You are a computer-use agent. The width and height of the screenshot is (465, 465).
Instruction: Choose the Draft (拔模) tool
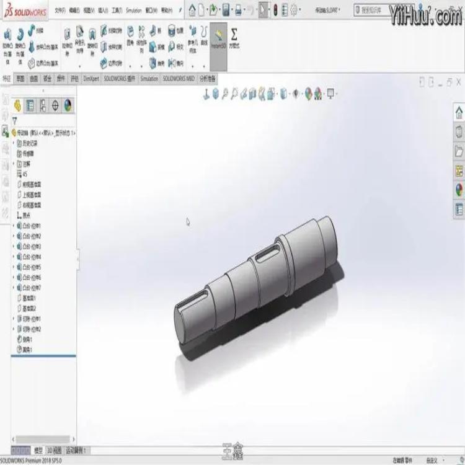157,47
